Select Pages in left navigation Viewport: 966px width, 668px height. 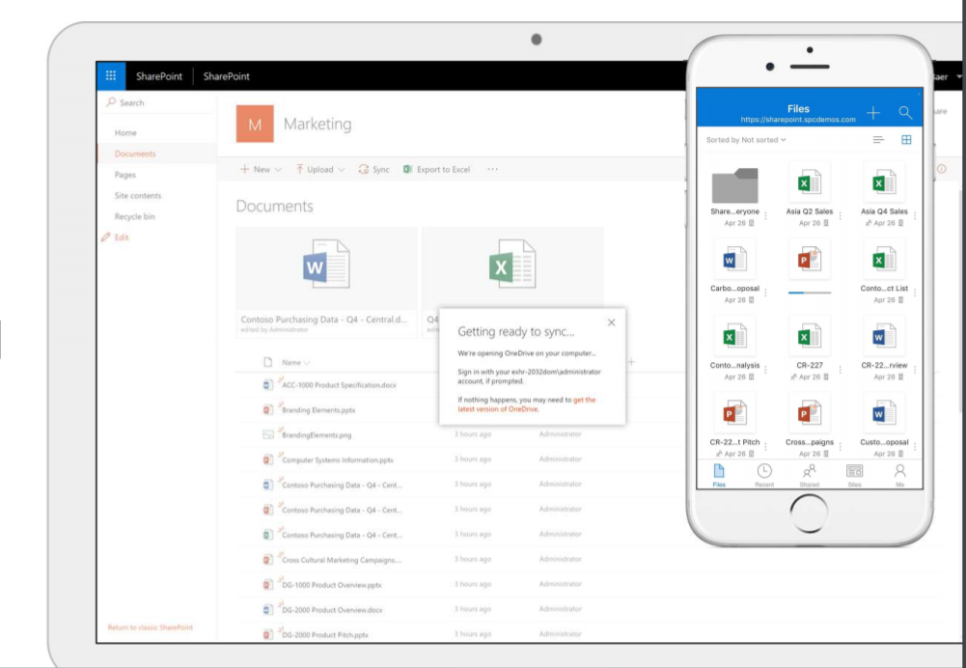click(125, 175)
